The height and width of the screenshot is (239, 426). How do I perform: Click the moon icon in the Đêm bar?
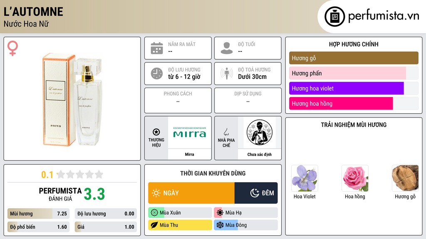[x=255, y=193]
